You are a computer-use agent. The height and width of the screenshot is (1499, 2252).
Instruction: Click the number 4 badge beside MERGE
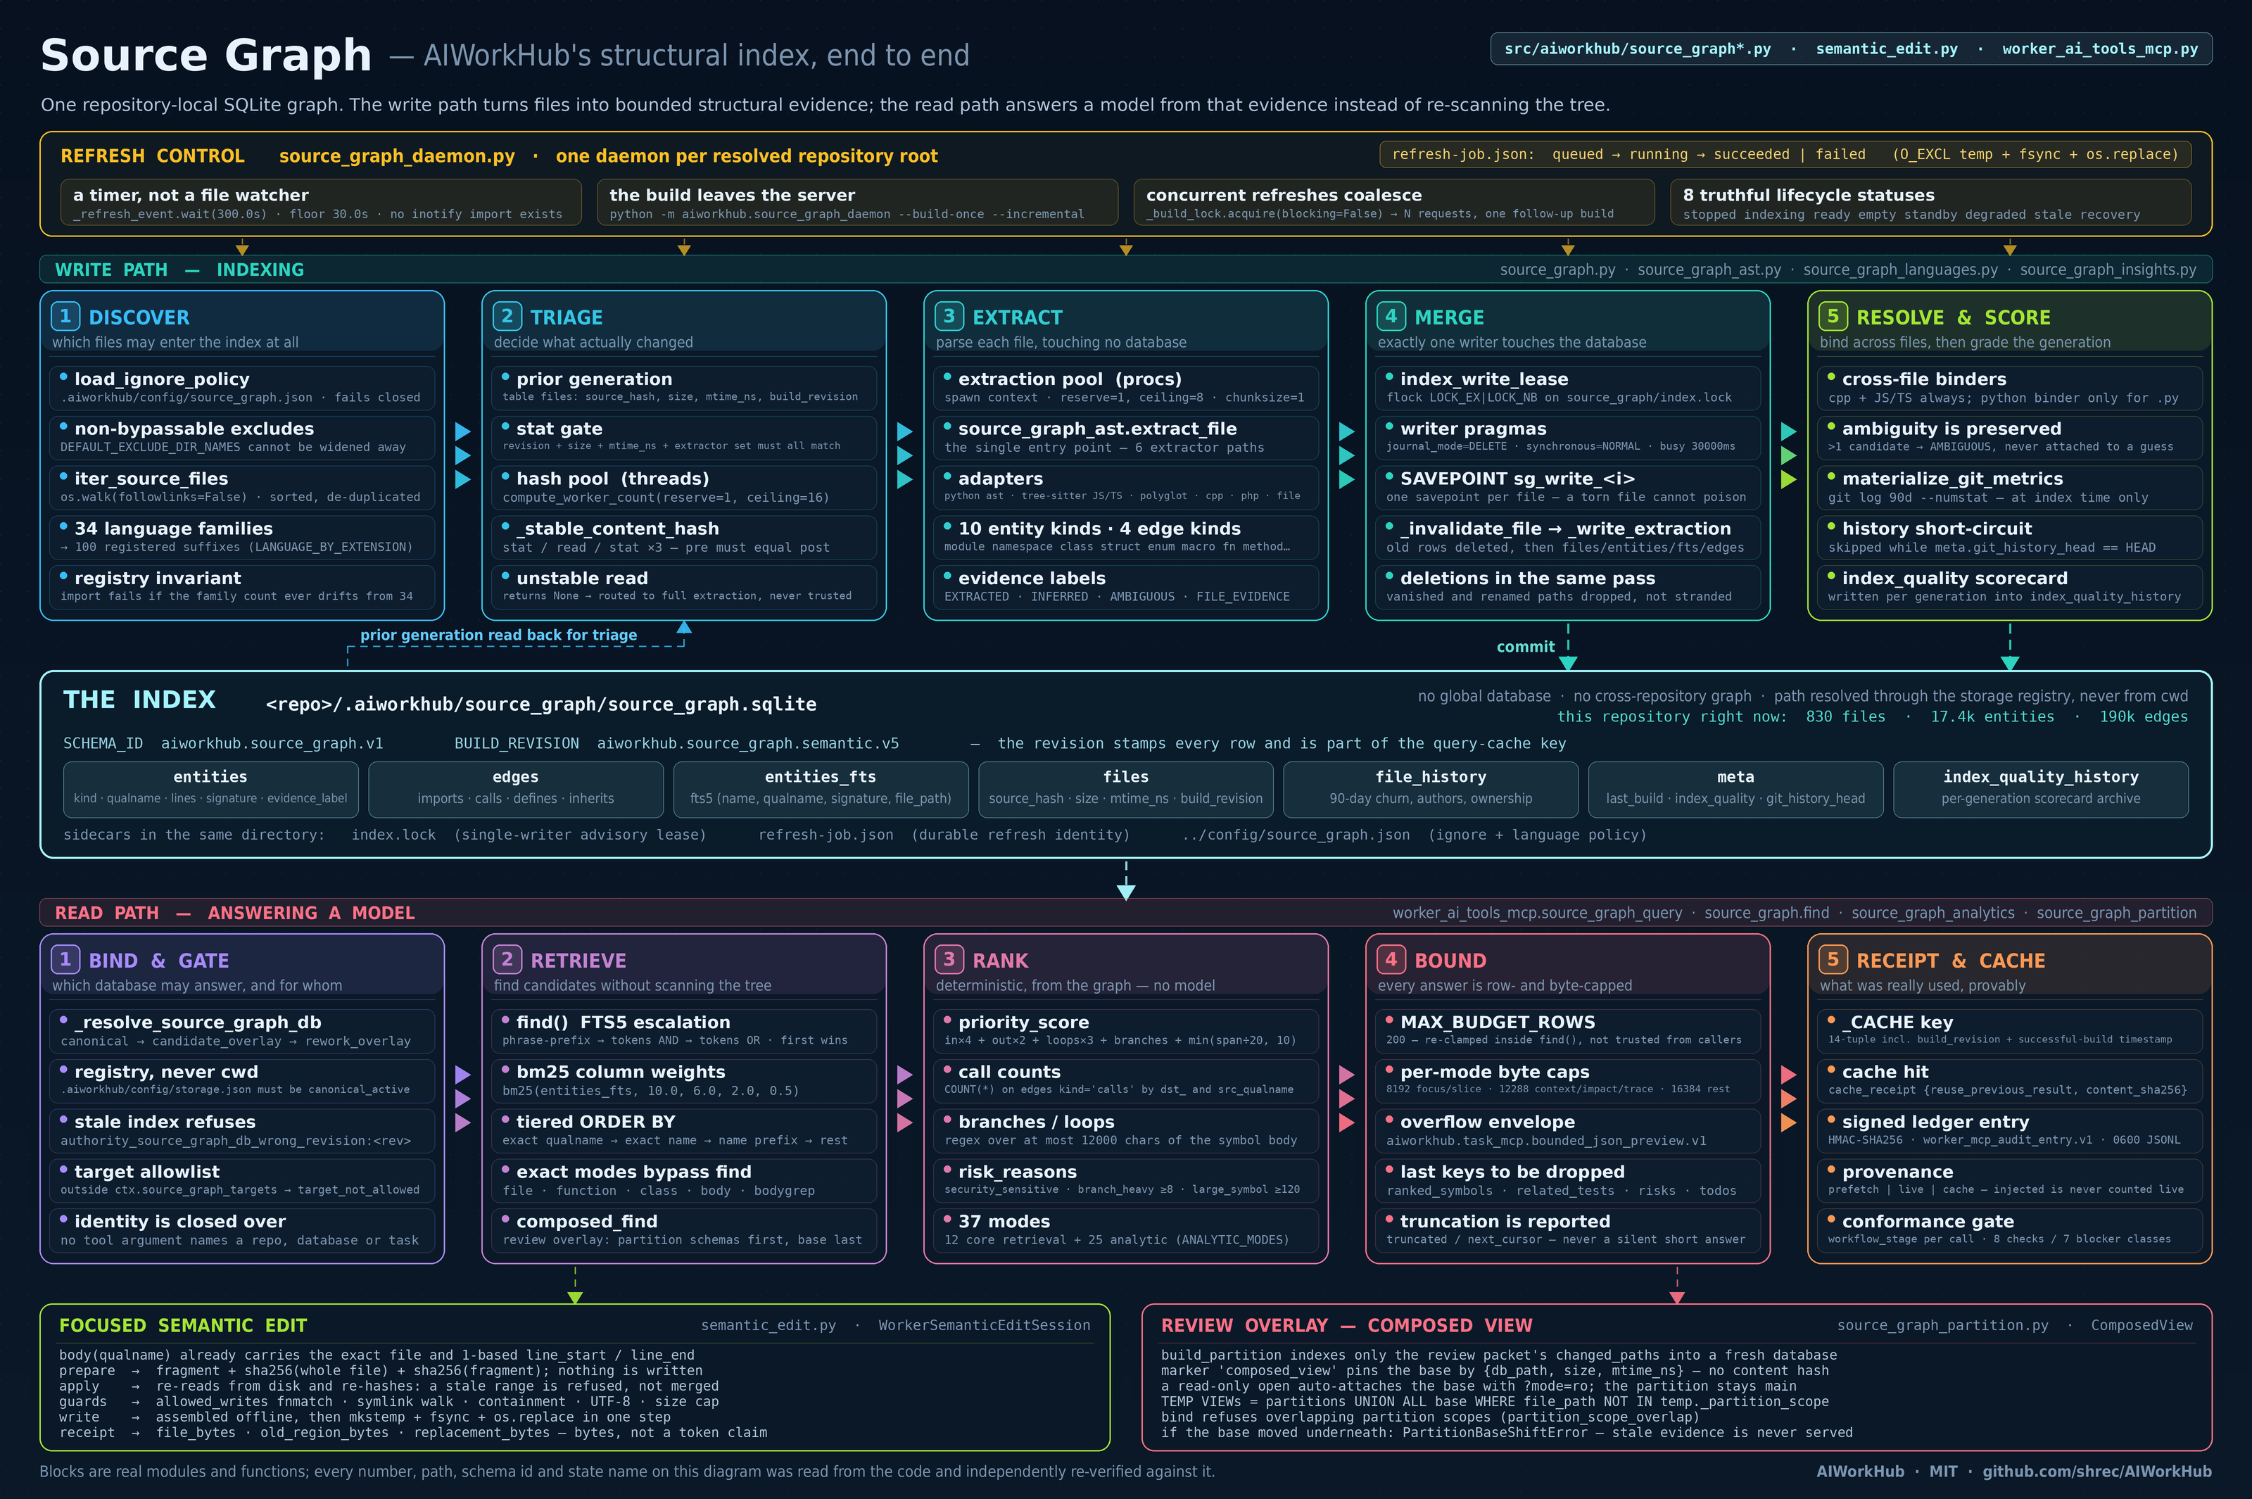click(x=1391, y=317)
